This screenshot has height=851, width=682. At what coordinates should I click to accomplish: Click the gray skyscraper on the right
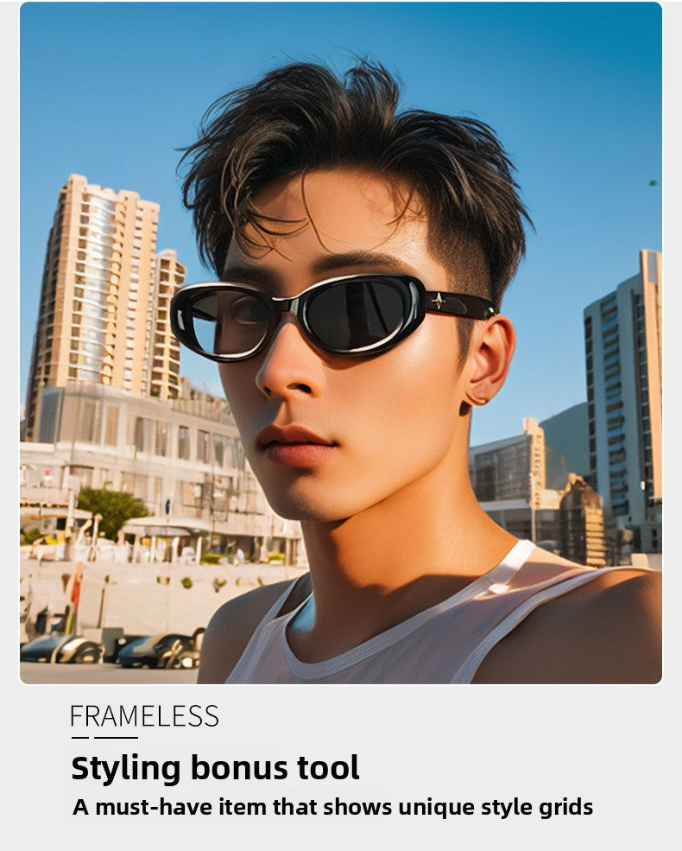click(x=623, y=402)
